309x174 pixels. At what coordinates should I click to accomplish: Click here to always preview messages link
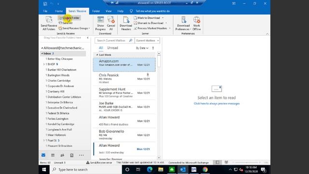coord(217,103)
